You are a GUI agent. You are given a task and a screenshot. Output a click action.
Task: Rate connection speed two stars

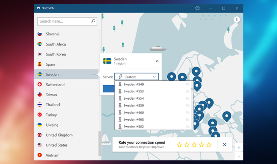(x=187, y=145)
